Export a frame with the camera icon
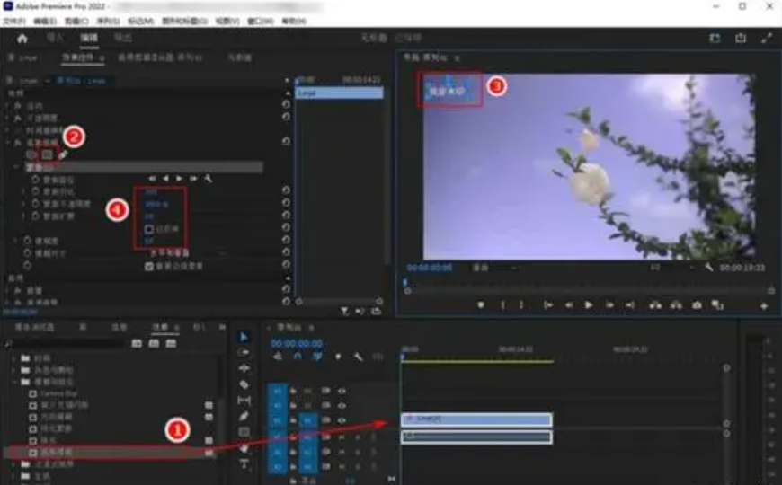Screen dimensions: 782x485 point(697,305)
